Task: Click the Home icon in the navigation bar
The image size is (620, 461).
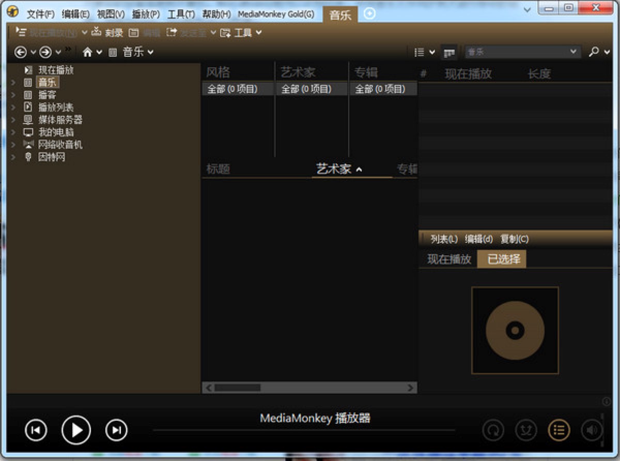Action: point(87,52)
